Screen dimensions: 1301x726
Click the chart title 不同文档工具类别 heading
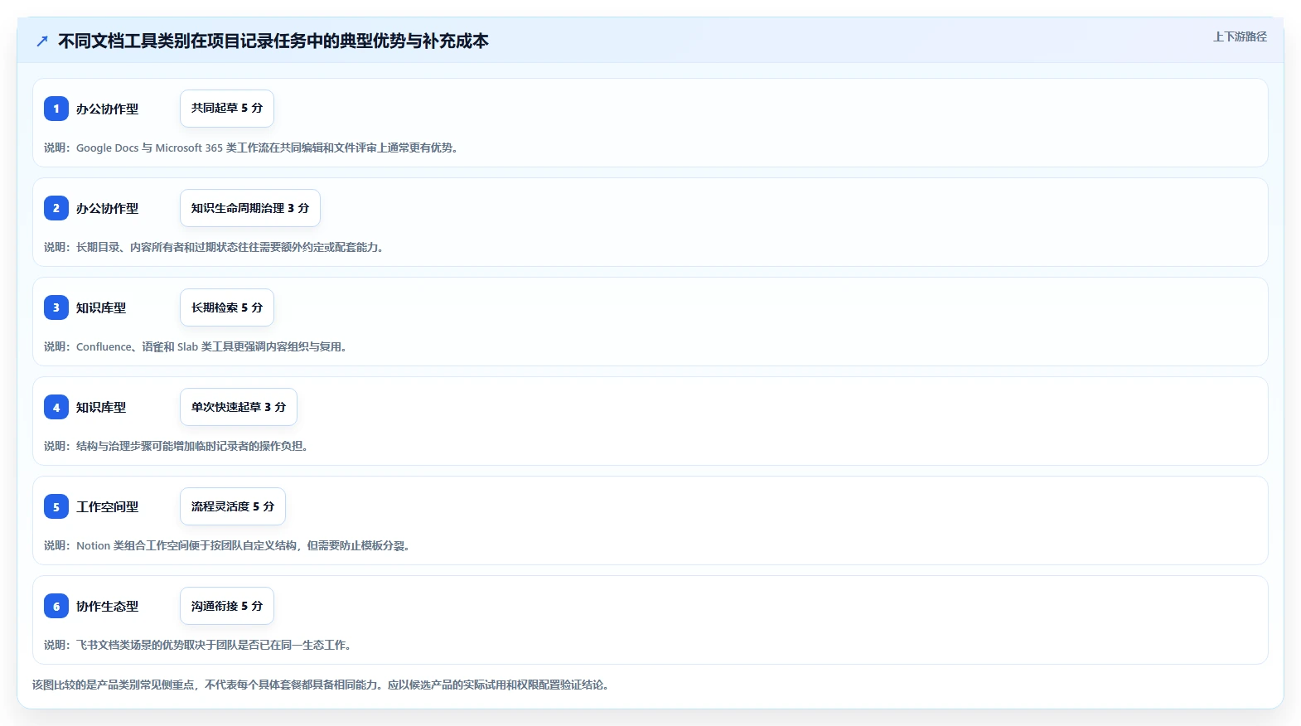click(x=273, y=41)
